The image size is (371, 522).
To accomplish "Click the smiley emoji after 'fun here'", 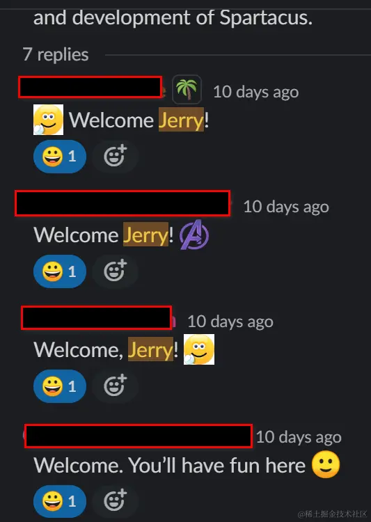I will (326, 464).
